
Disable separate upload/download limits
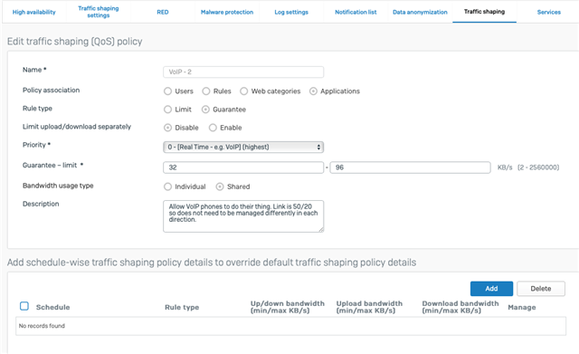click(167, 128)
